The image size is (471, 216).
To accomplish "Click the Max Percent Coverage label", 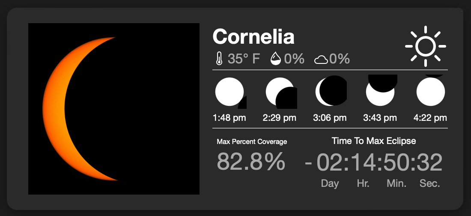I will (x=252, y=141).
